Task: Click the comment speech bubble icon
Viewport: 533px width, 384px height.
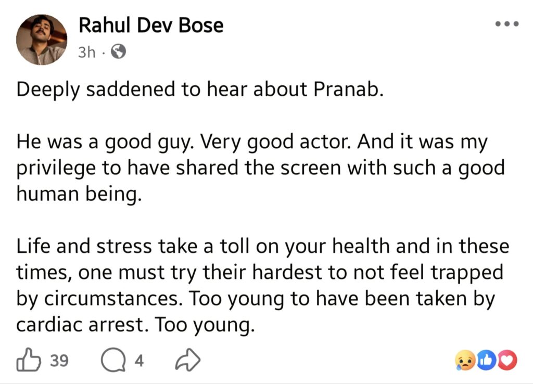Action: (x=111, y=361)
